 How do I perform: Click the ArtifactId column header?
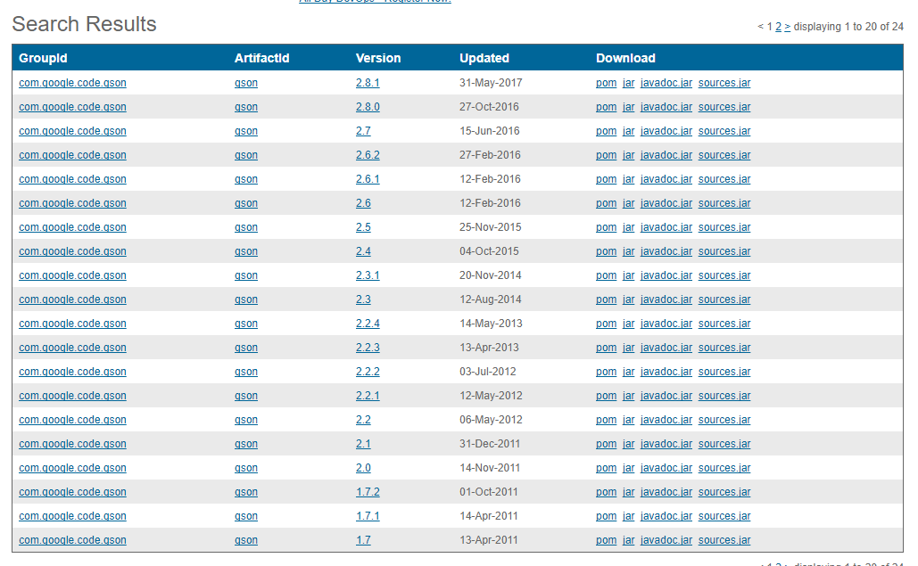261,58
